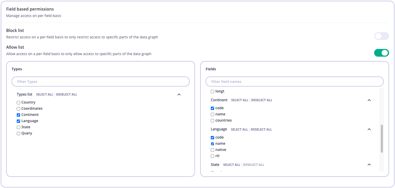Screen dimensions: 395x188
Task: Check the Country type checkbox
Action: 18,102
